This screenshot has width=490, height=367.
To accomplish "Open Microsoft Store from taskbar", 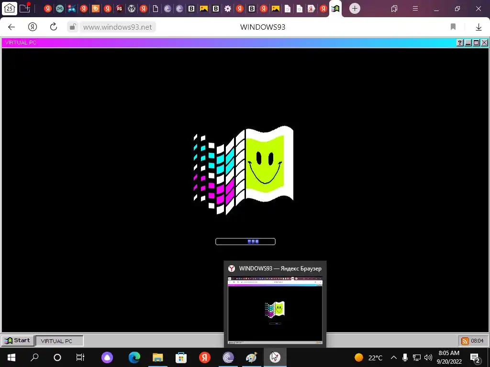I will pyautogui.click(x=181, y=357).
